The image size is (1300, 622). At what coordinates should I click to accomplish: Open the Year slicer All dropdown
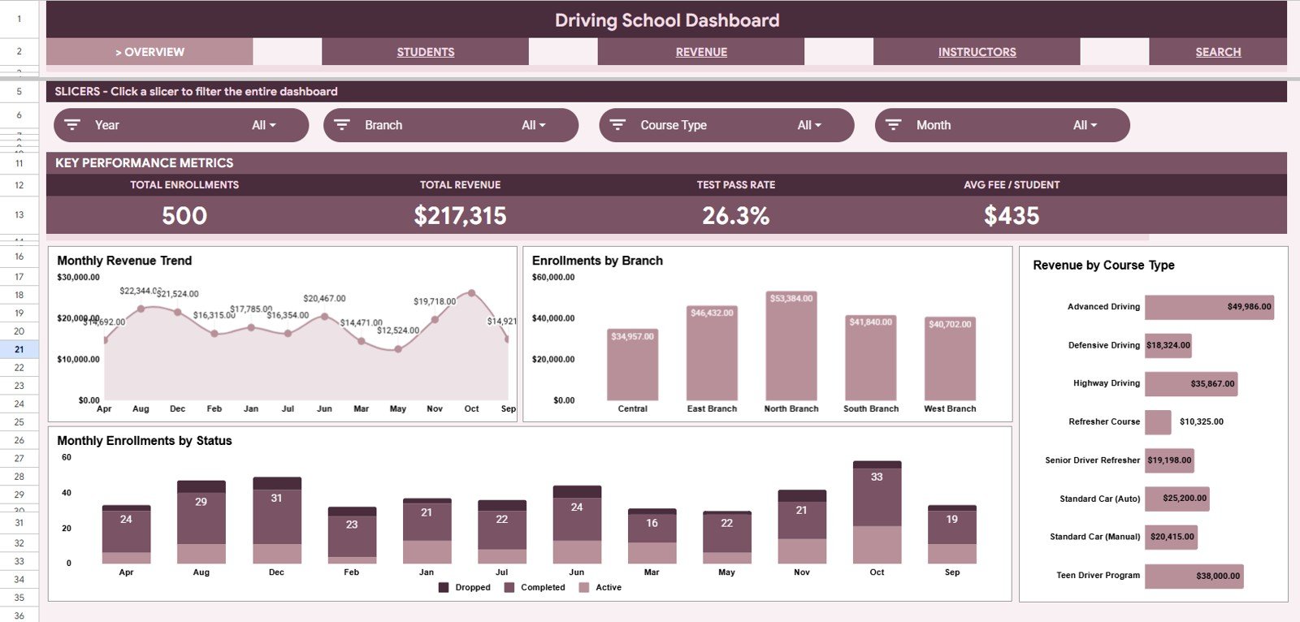click(264, 125)
